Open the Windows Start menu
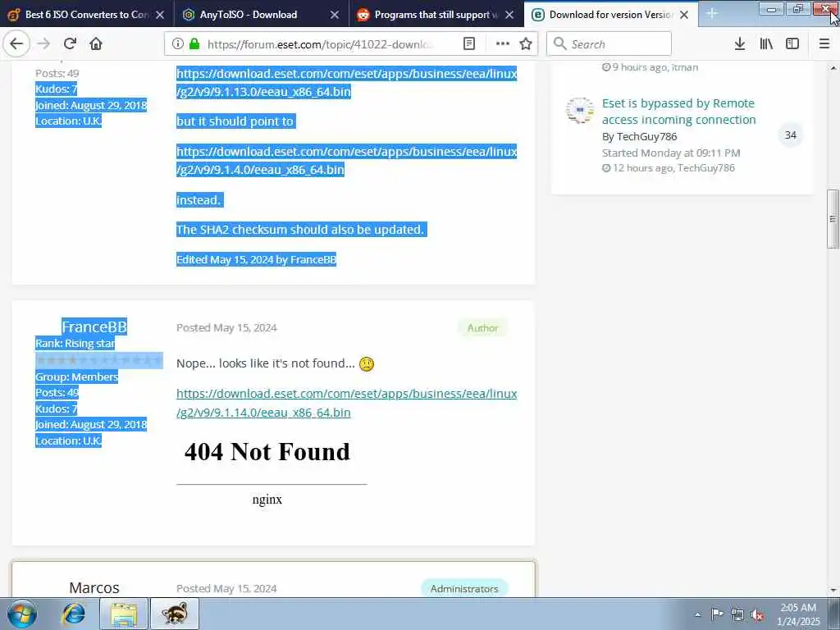 (x=21, y=614)
